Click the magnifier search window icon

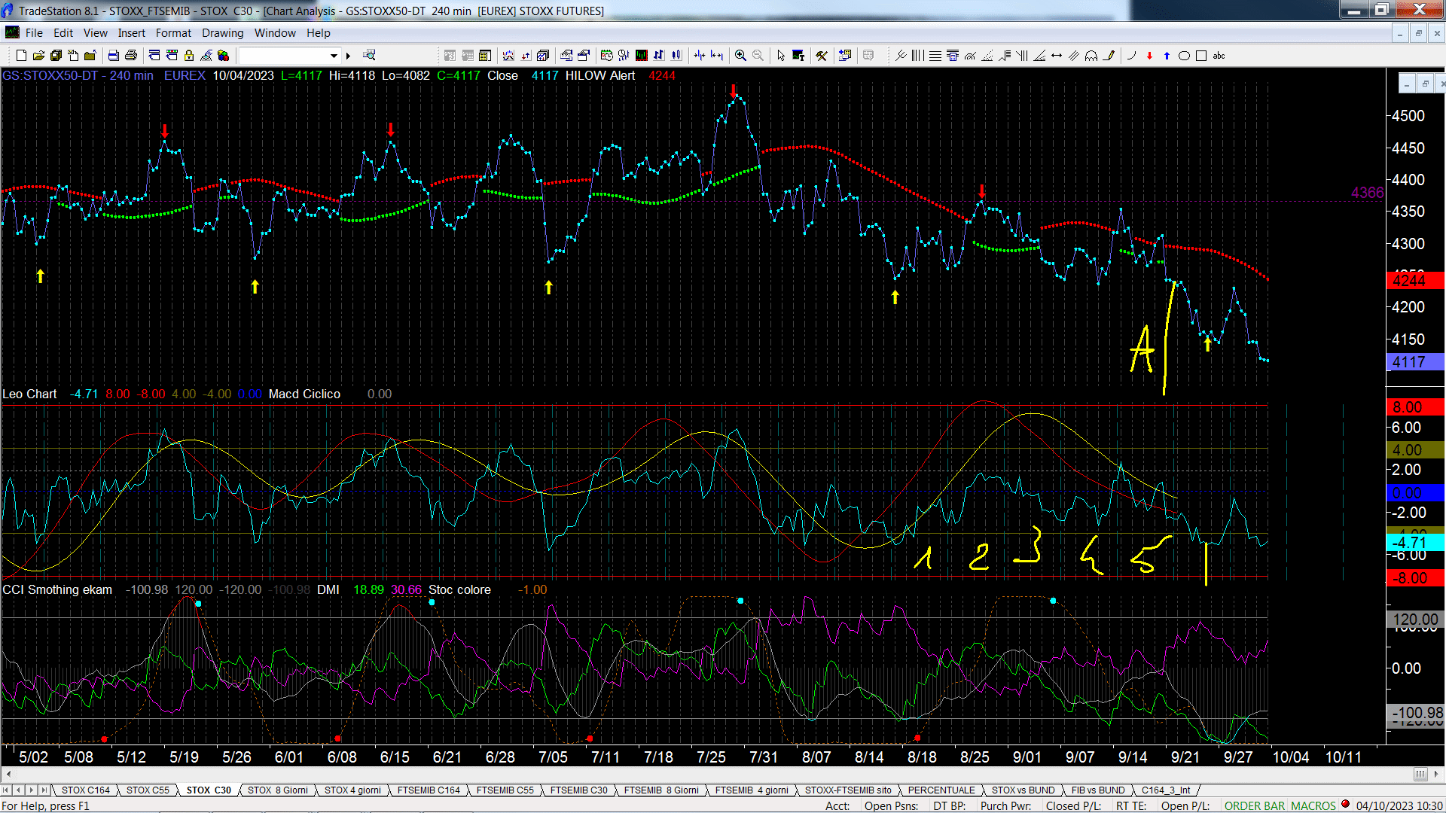(x=369, y=56)
